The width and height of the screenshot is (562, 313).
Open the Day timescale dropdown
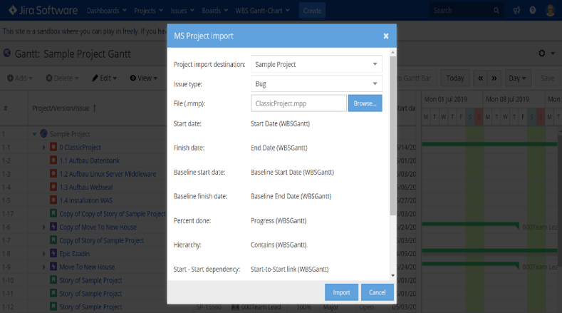517,78
